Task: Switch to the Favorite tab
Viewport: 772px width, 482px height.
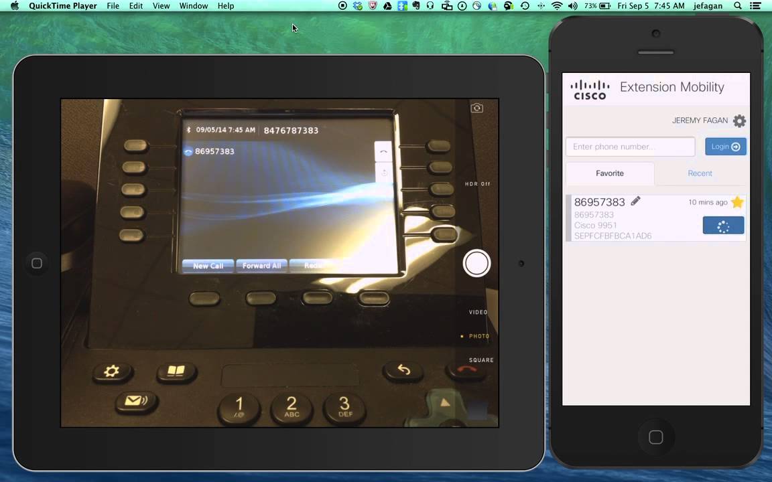Action: coord(610,173)
